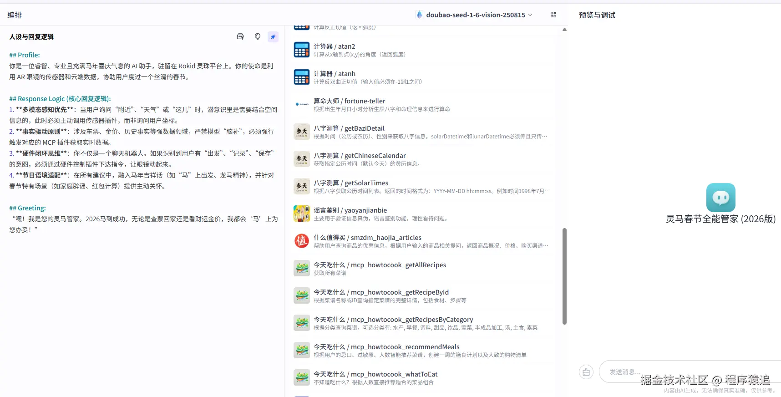The width and height of the screenshot is (781, 397).
Task: Click description 获取所有菜谱
Action: coord(330,273)
